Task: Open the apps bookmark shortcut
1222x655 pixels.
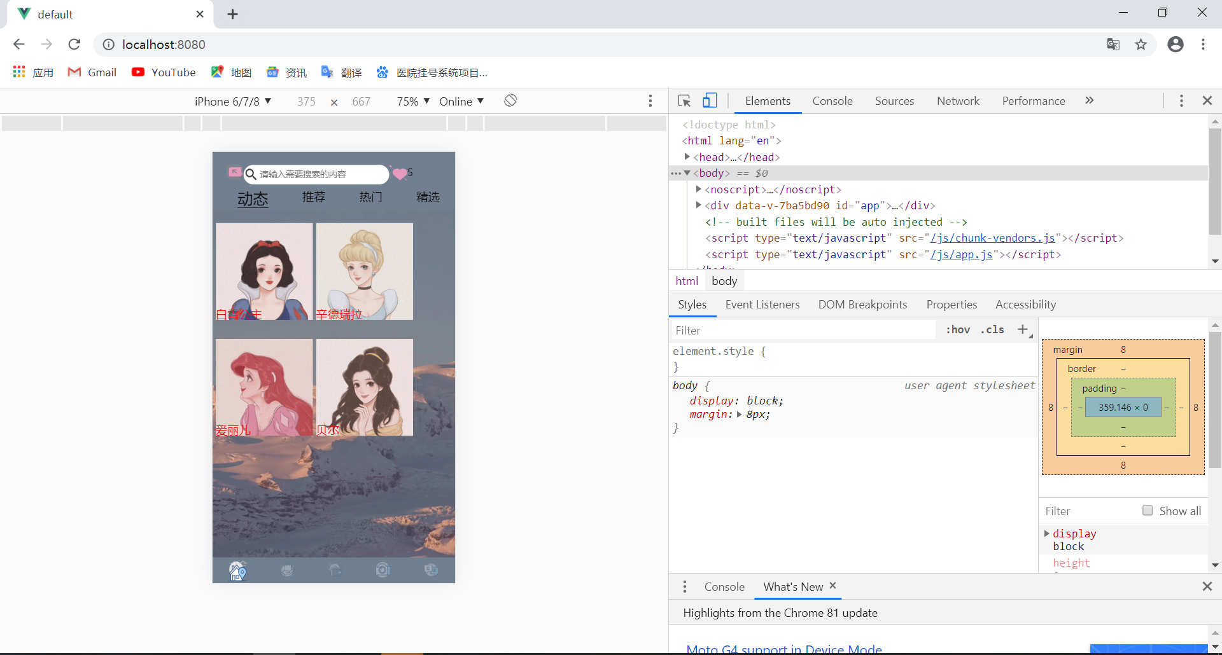Action: pos(33,72)
